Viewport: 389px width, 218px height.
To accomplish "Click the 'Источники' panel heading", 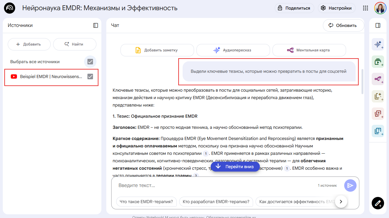I will point(20,25).
